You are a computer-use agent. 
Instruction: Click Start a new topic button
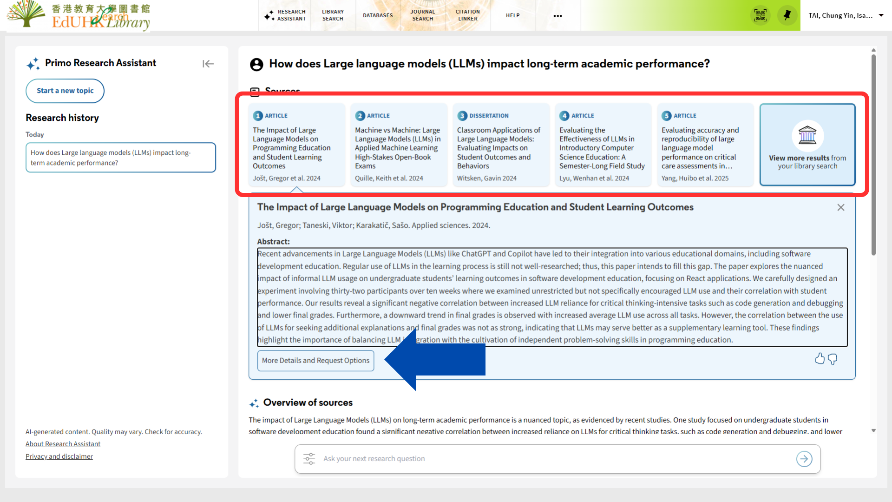[65, 91]
